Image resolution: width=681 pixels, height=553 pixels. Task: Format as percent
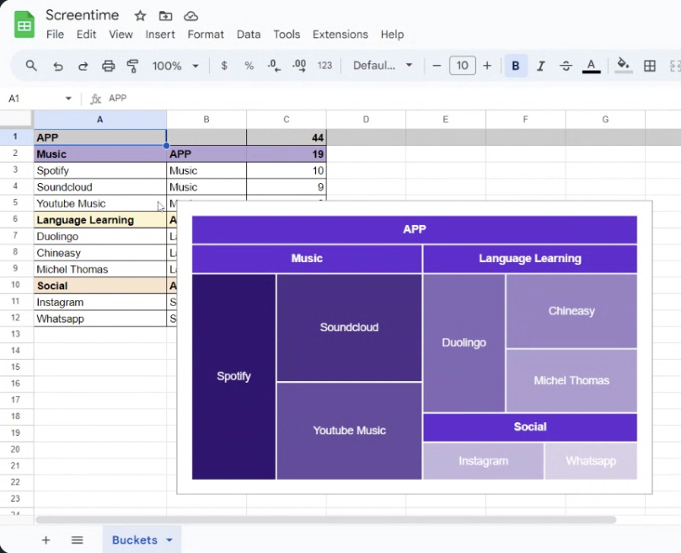point(249,66)
